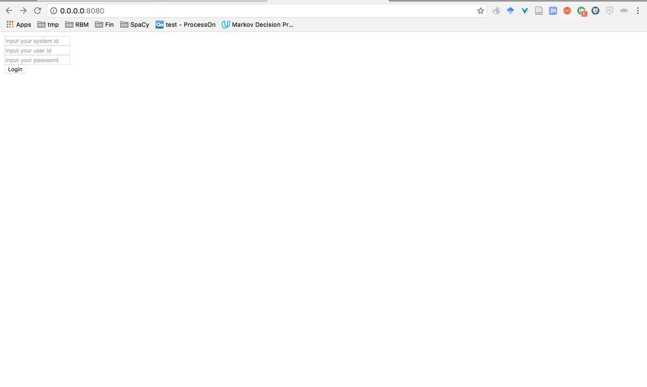Open the 'test - ProcessOn' bookmark
This screenshot has width=647, height=387.
[185, 25]
